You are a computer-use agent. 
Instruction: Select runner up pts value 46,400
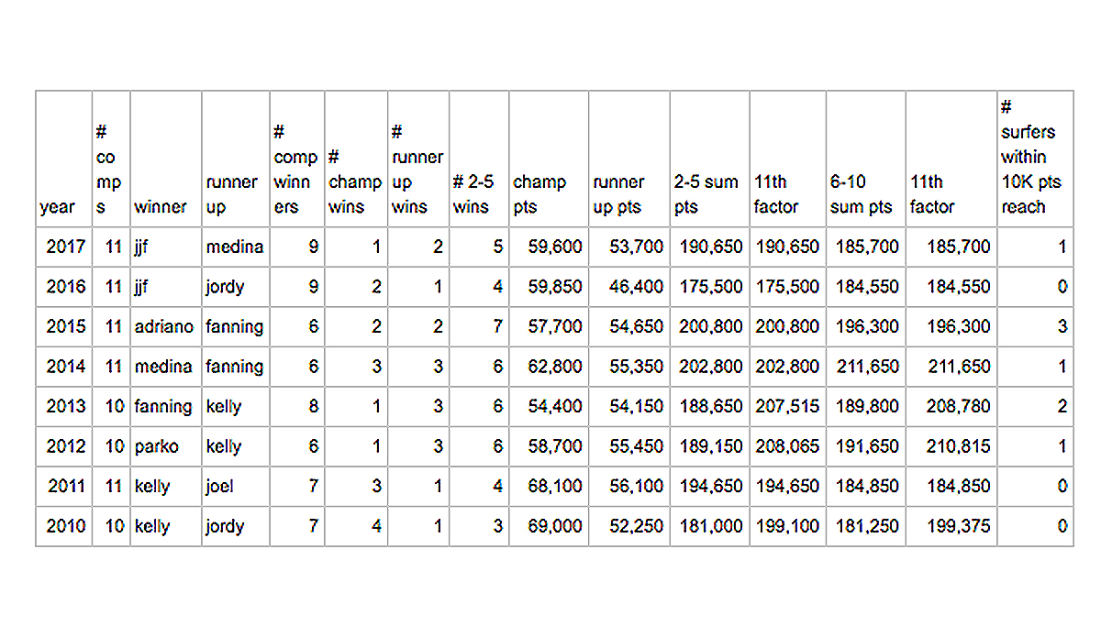629,287
